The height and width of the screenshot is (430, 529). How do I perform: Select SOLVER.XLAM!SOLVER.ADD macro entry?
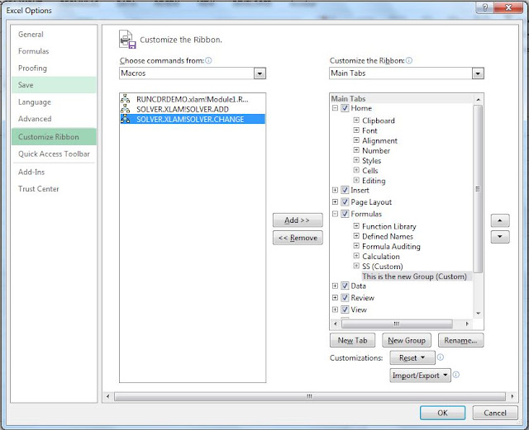tap(193, 109)
